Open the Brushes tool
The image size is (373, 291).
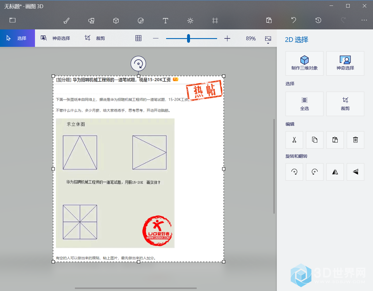66,20
